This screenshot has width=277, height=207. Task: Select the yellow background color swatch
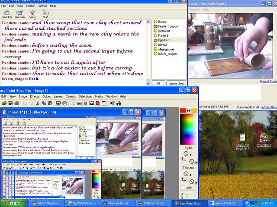[194, 110]
